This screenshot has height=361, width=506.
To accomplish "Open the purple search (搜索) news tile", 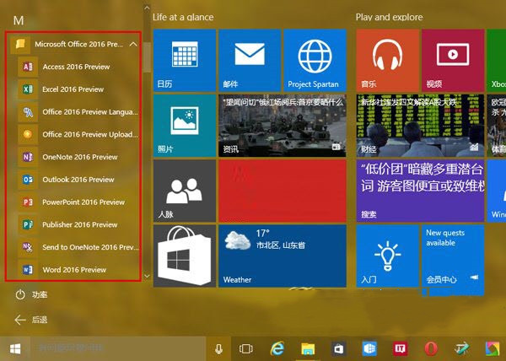I will [420, 191].
